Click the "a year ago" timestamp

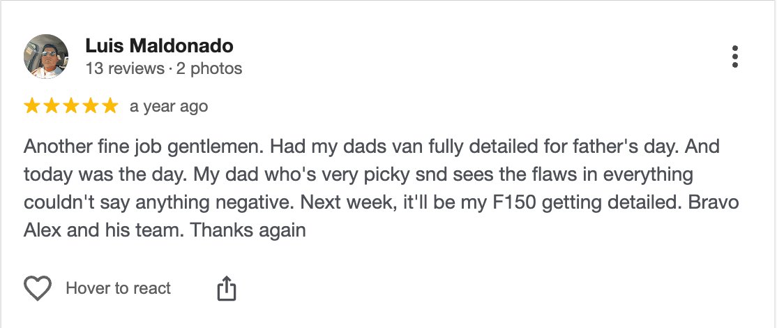coord(169,107)
